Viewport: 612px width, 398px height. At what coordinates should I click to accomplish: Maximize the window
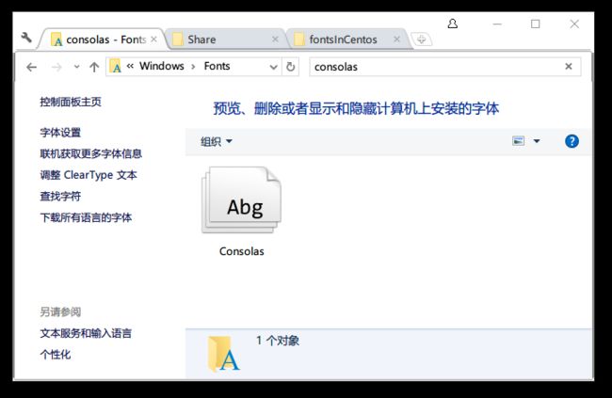(536, 24)
